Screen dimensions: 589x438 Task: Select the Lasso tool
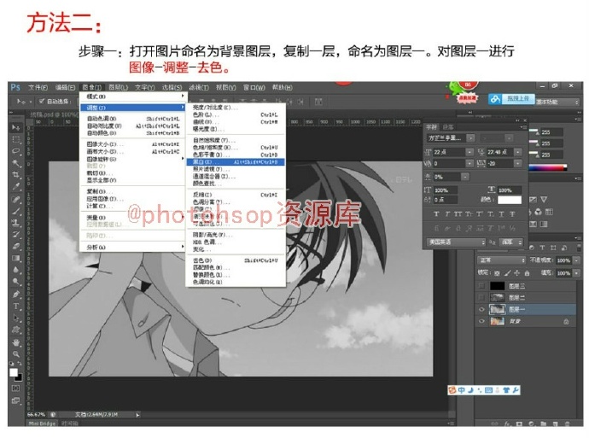pyautogui.click(x=15, y=151)
